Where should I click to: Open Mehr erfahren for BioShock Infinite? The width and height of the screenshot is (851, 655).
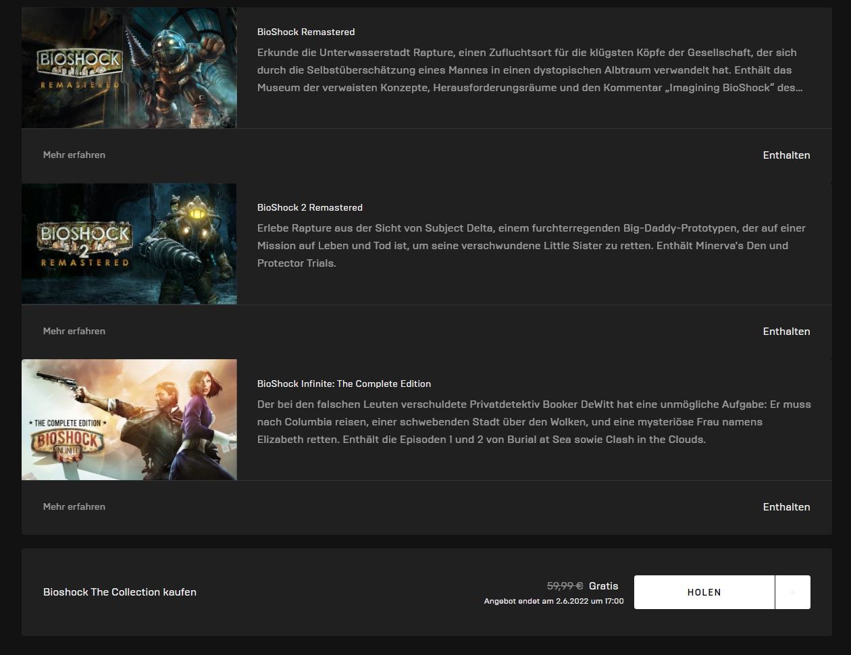pyautogui.click(x=74, y=506)
